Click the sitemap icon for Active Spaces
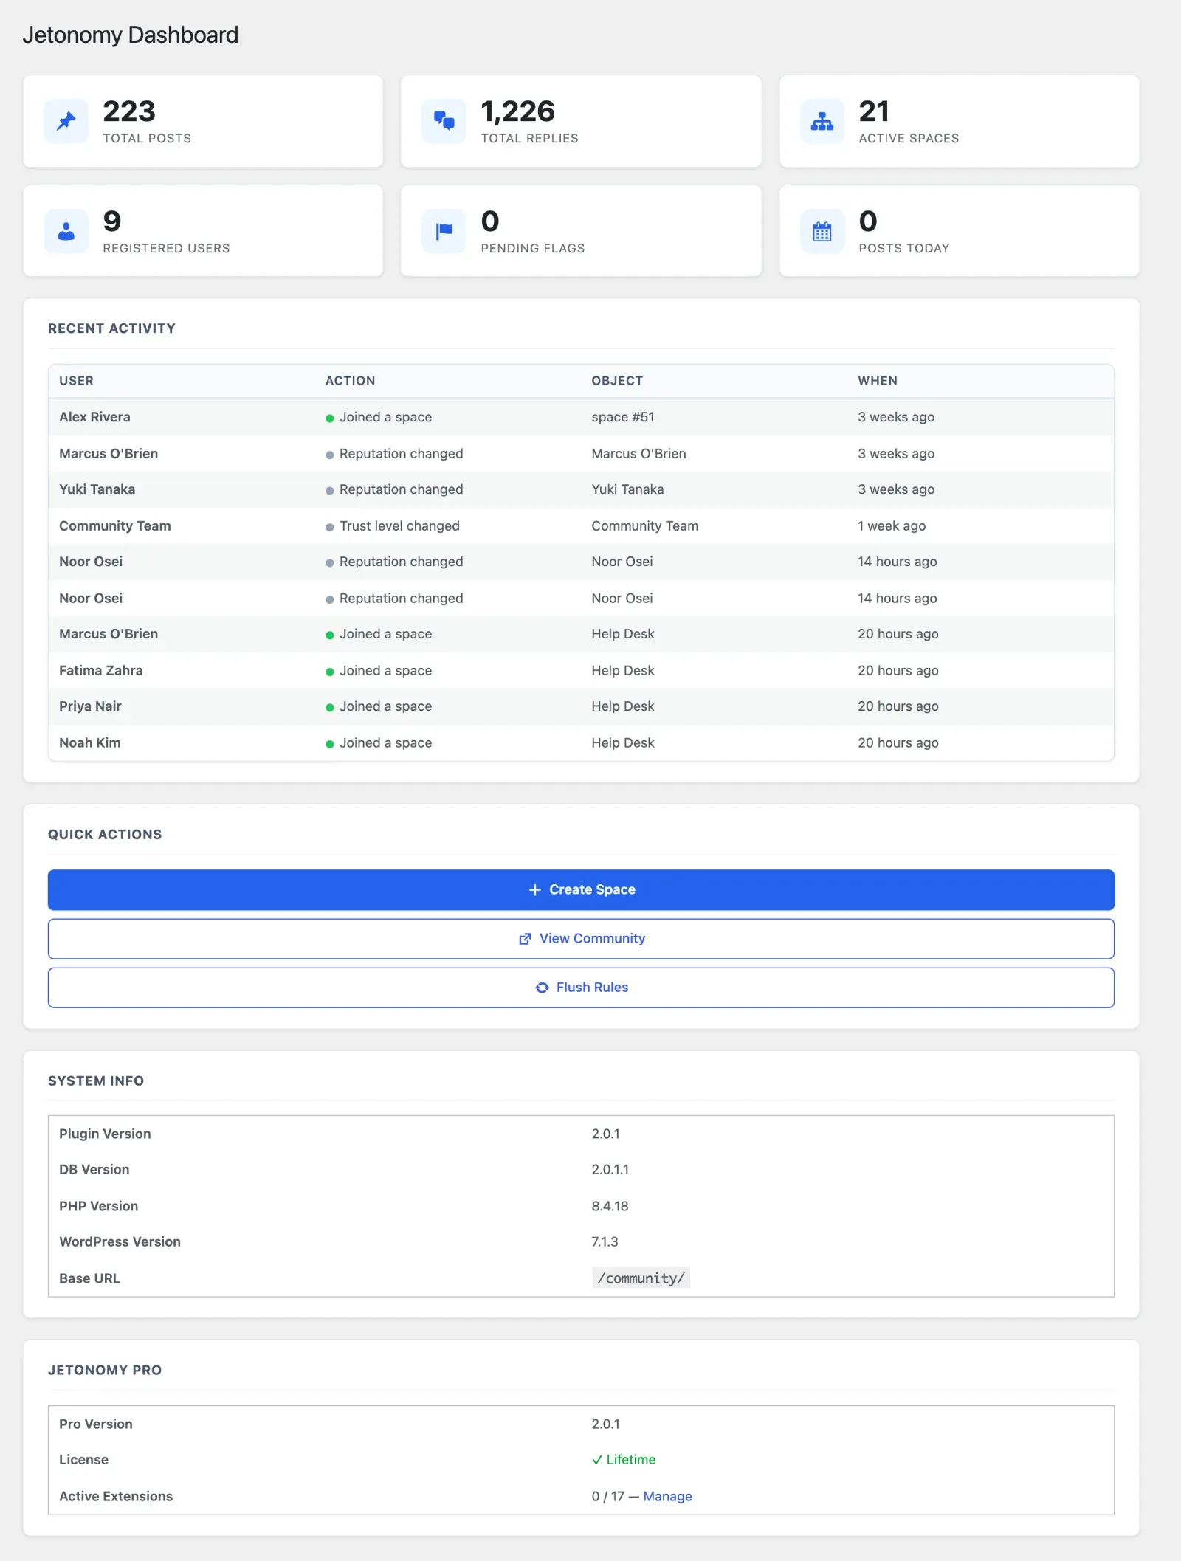1181x1561 pixels. 822,121
